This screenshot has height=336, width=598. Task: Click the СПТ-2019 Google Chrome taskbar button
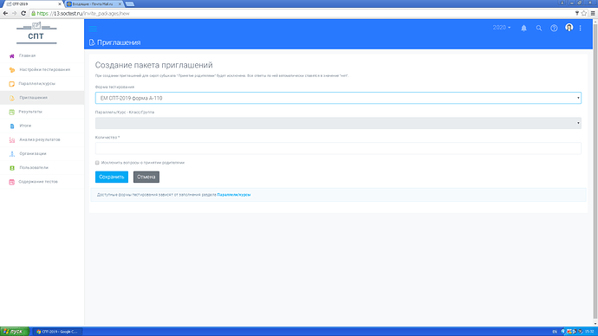57,332
